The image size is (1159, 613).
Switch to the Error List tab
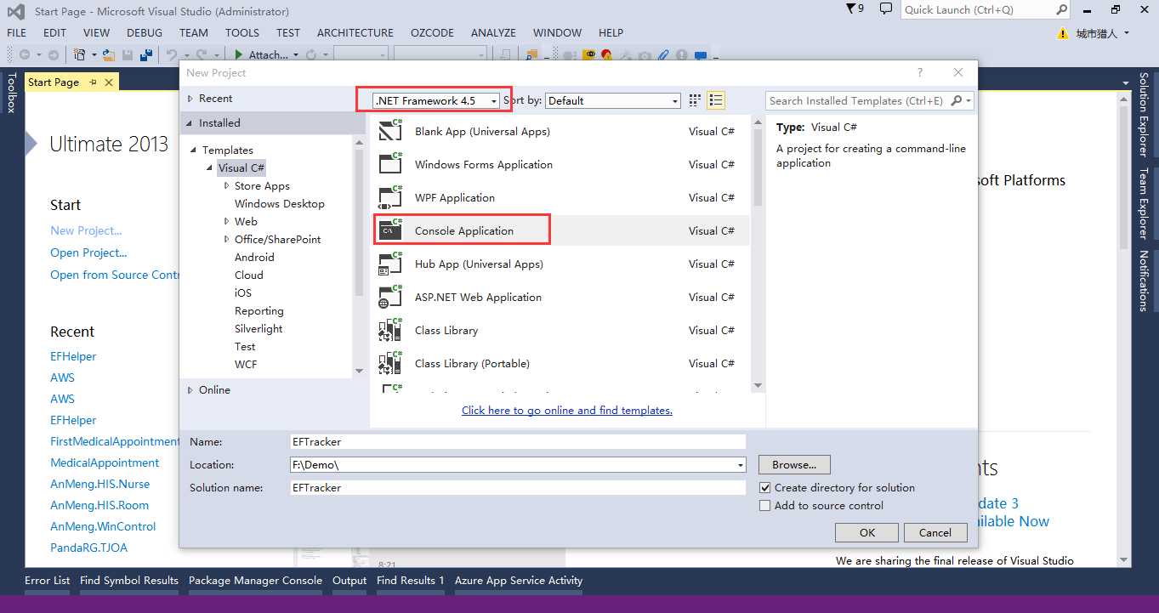click(x=48, y=581)
